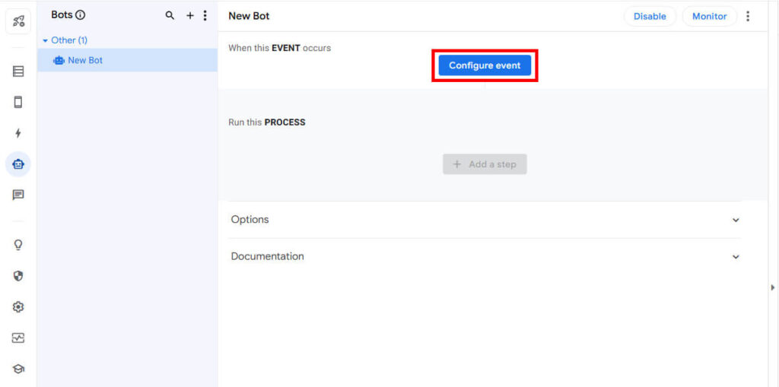Collapse the Other (1) group
This screenshot has height=387, width=779.
click(46, 40)
